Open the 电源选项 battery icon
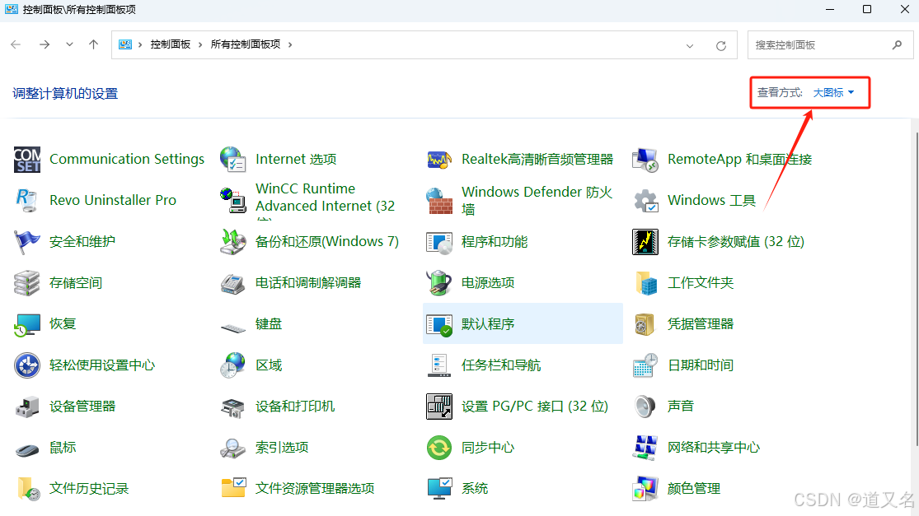The height and width of the screenshot is (516, 919). coord(439,282)
